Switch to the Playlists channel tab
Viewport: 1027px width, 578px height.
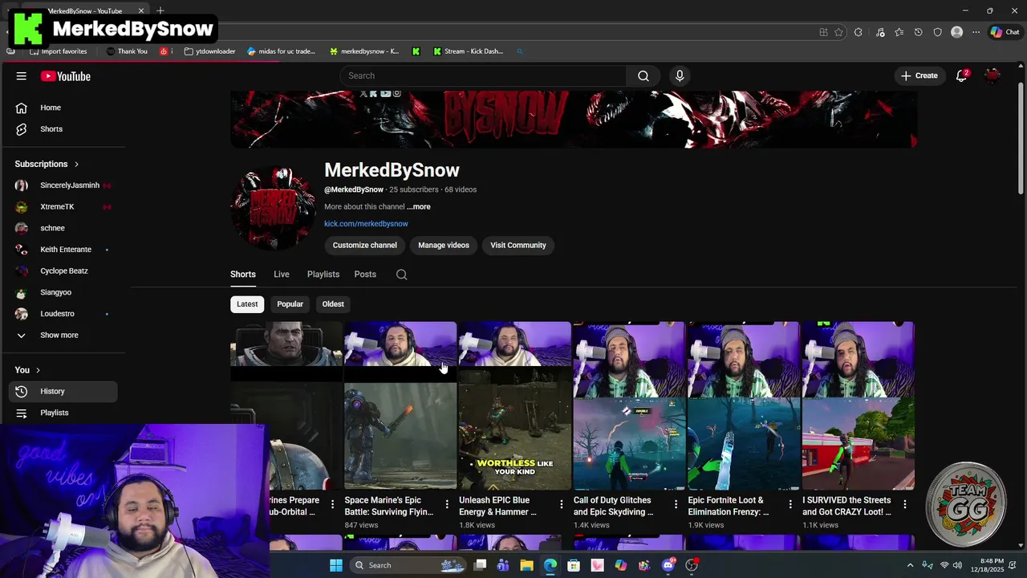point(323,275)
